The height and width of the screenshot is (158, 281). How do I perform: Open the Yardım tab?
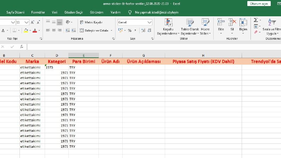(116, 12)
